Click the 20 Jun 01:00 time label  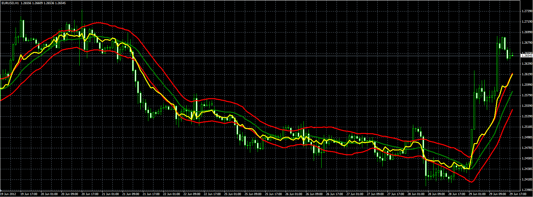tap(49, 194)
